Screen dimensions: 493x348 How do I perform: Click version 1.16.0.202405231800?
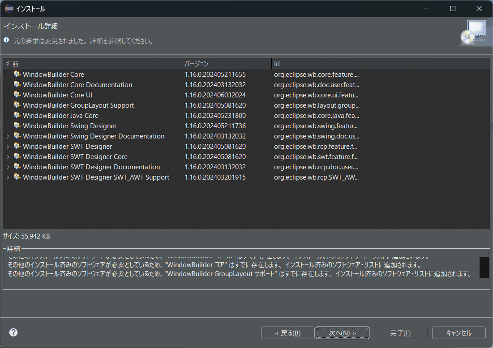point(215,115)
